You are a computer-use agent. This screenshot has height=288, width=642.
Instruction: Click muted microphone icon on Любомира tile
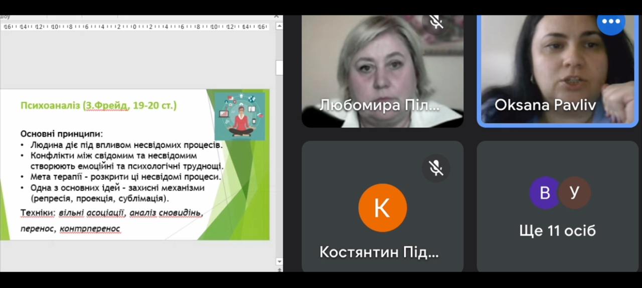pos(436,21)
